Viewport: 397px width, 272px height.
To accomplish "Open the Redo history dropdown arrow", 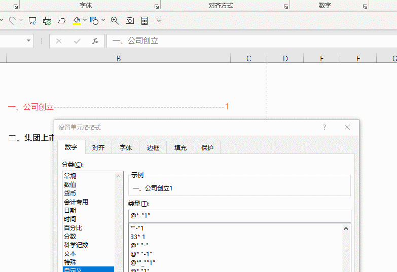I will 21,20.
